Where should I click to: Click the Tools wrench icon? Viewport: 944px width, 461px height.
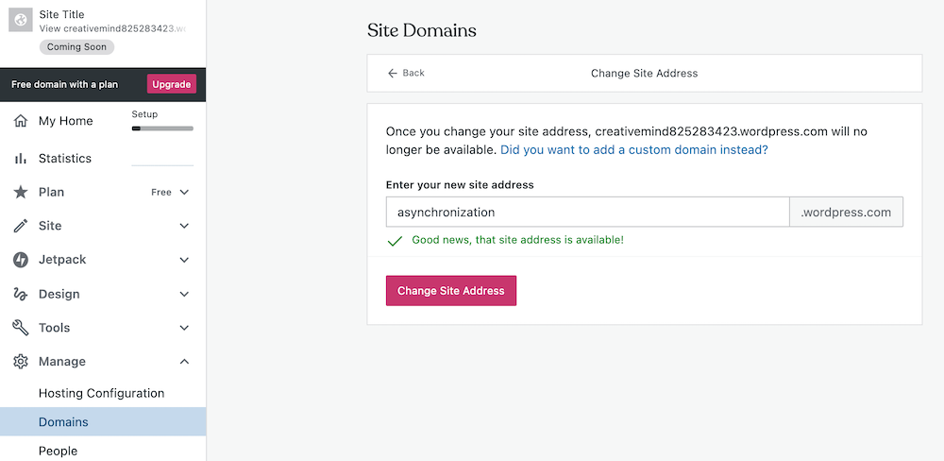coord(20,328)
